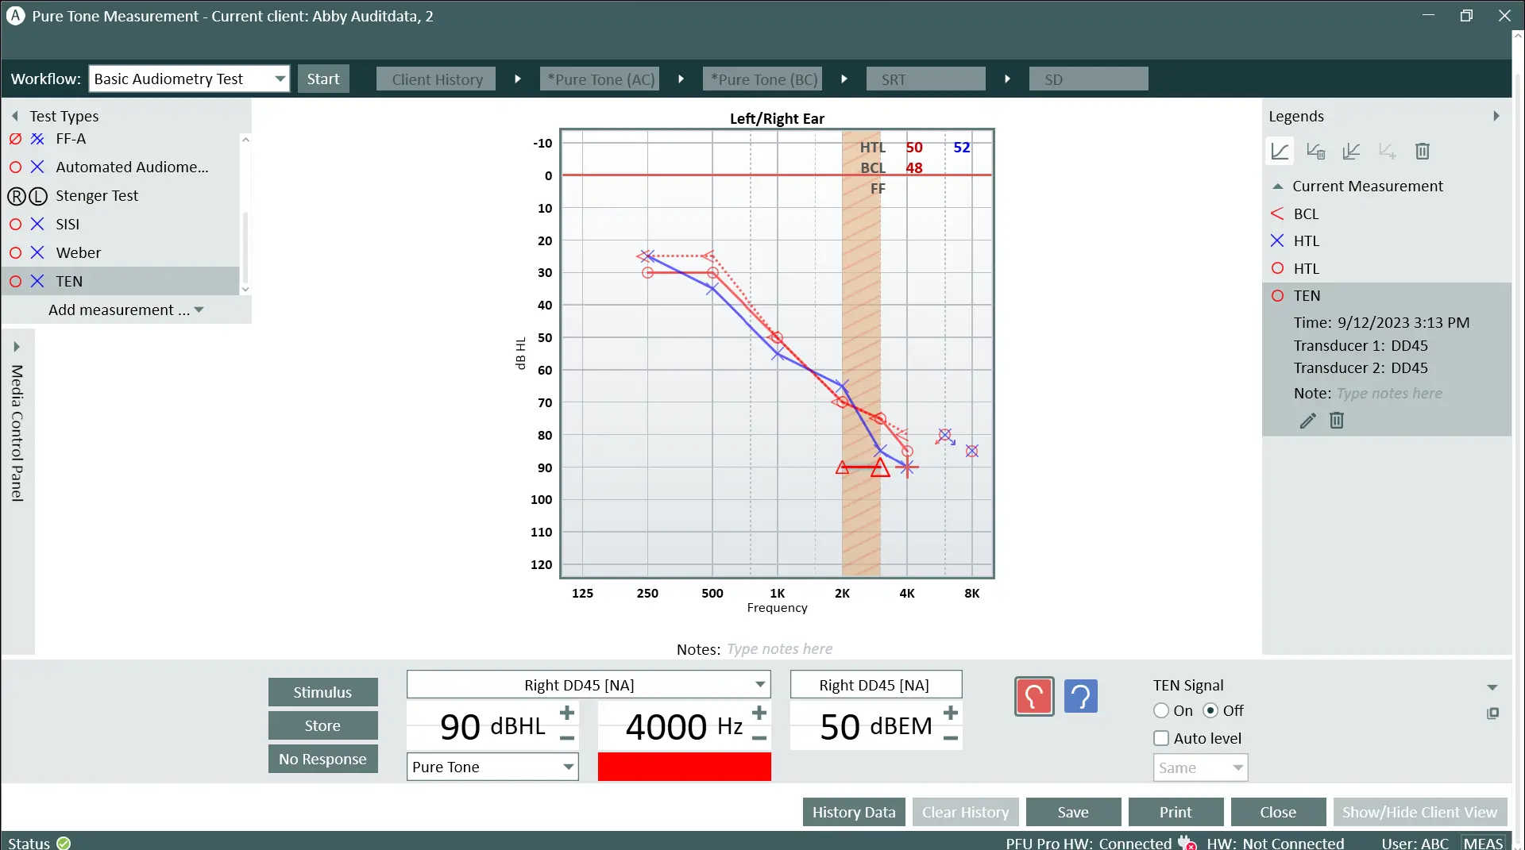The height and width of the screenshot is (850, 1525).
Task: Click the pencil edit icon under TEN note
Action: pyautogui.click(x=1307, y=421)
